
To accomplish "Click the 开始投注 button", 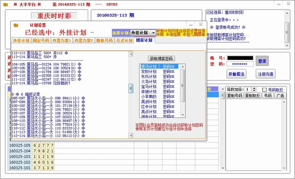I will pyautogui.click(x=236, y=74).
